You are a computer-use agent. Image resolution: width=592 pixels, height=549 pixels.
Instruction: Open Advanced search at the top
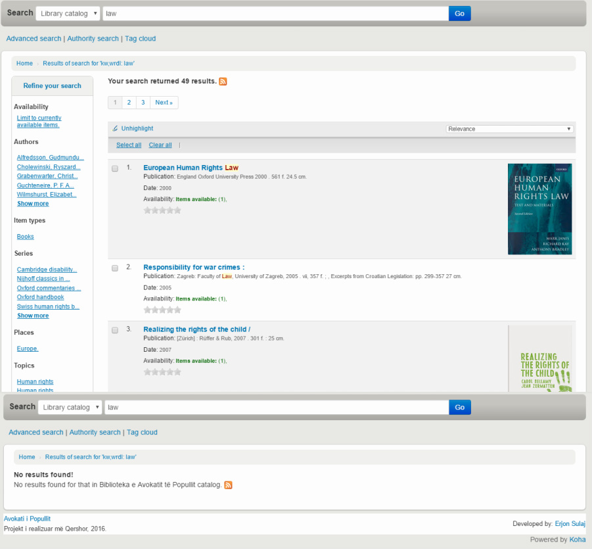[x=34, y=39]
